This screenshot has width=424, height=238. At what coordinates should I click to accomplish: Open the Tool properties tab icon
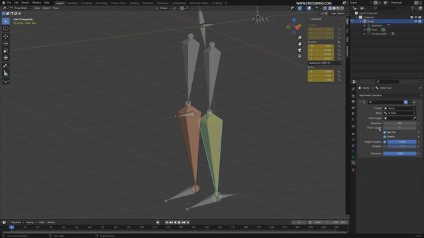pos(353,89)
